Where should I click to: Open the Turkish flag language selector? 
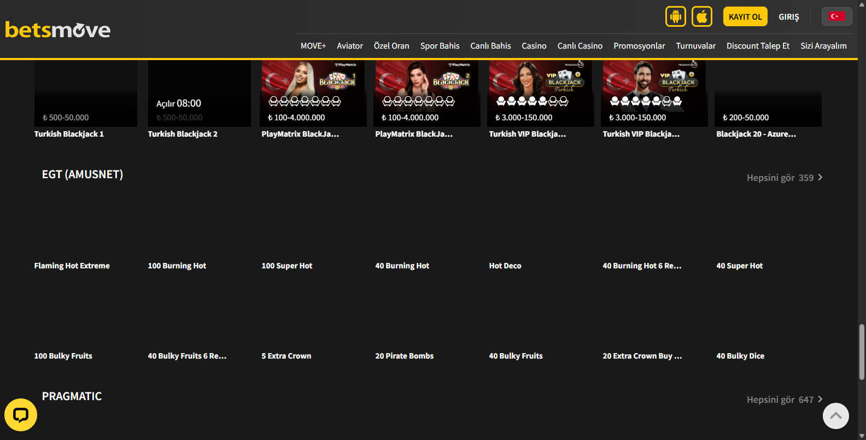[x=836, y=16]
